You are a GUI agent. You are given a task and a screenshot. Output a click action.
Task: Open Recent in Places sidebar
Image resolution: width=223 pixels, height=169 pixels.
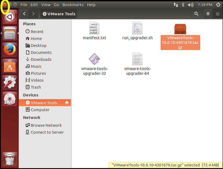(45, 31)
